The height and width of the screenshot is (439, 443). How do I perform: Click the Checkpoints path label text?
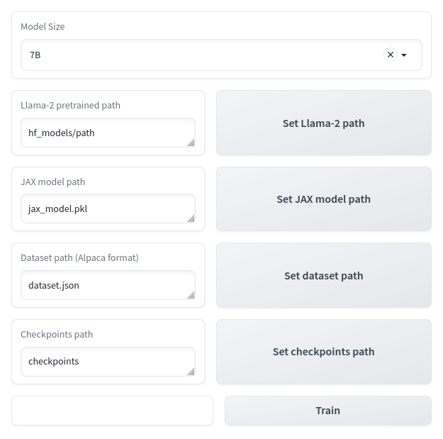coord(57,335)
